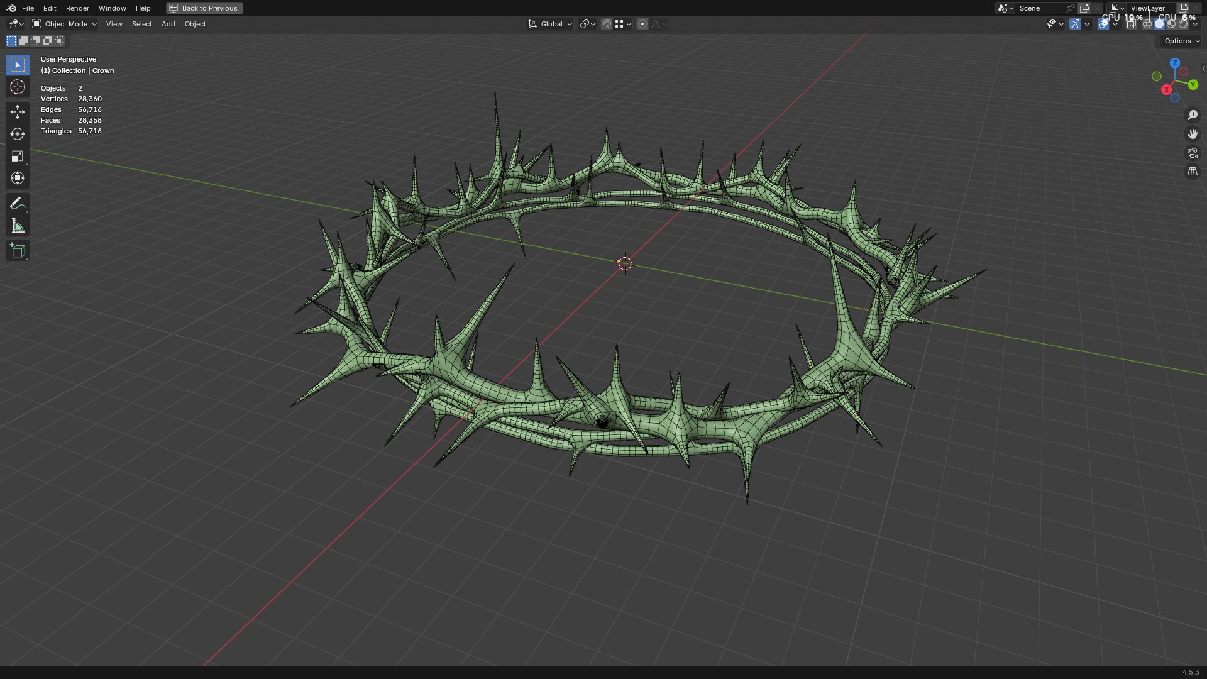Set selection mode to Set (new)
The width and height of the screenshot is (1207, 679).
point(11,41)
